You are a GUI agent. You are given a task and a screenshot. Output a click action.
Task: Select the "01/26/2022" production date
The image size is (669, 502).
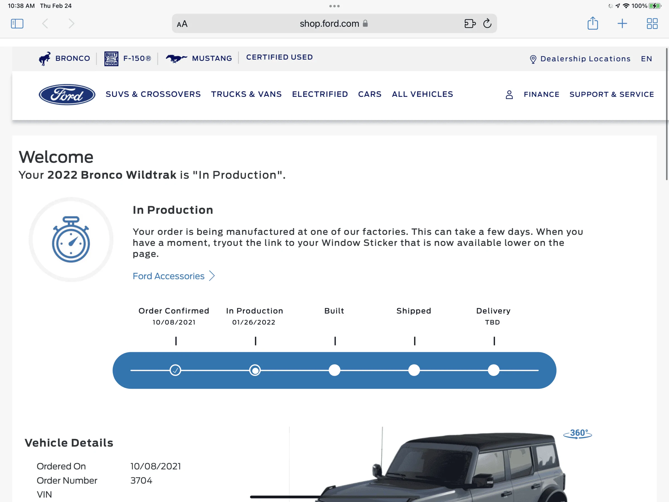254,322
